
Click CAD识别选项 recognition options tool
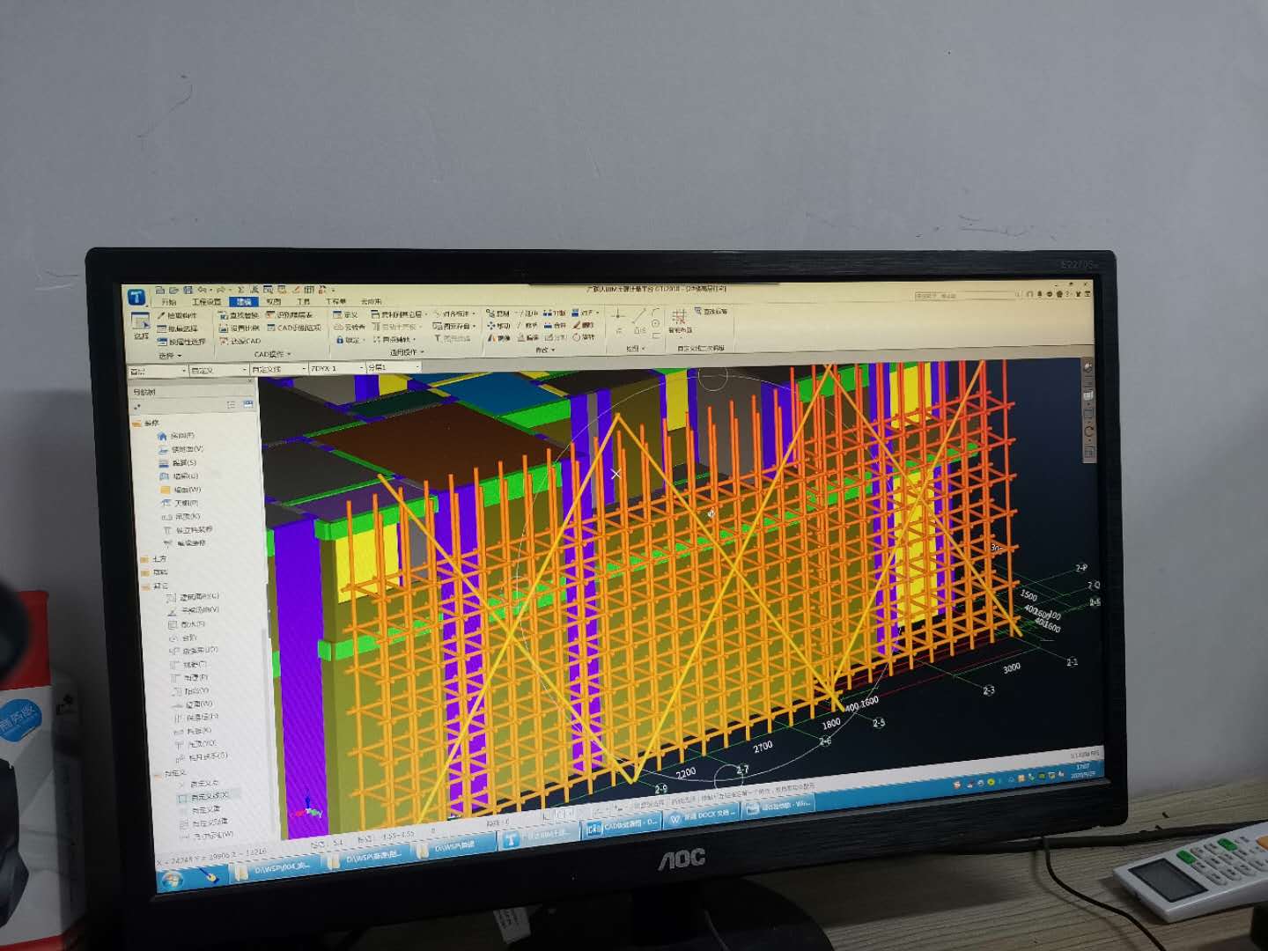pyautogui.click(x=294, y=328)
